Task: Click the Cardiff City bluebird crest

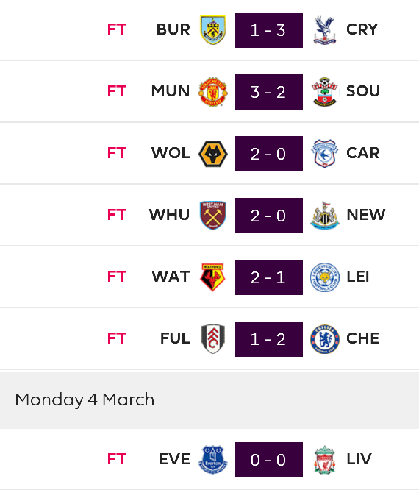Action: pos(325,154)
